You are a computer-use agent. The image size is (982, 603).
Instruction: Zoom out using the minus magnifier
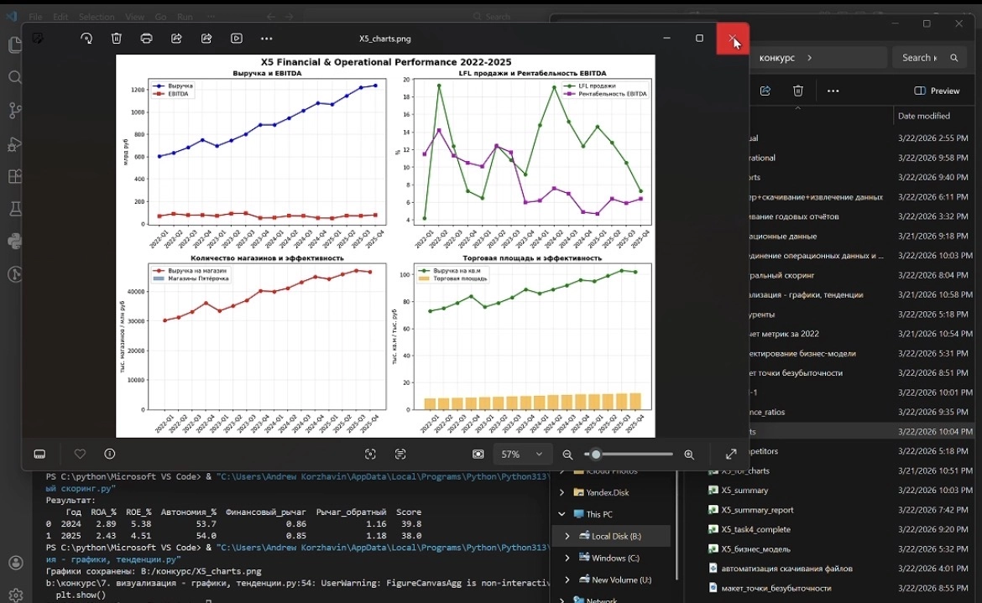[x=567, y=455]
